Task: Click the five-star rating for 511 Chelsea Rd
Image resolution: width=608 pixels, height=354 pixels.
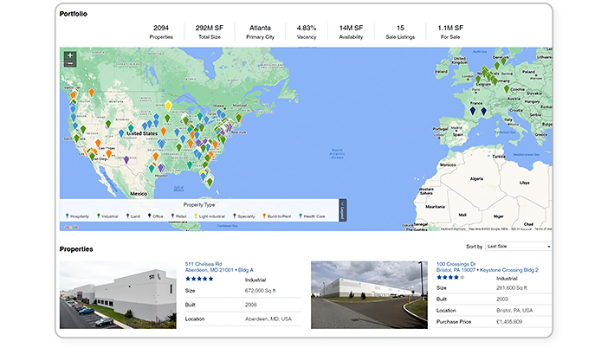Action: point(199,279)
